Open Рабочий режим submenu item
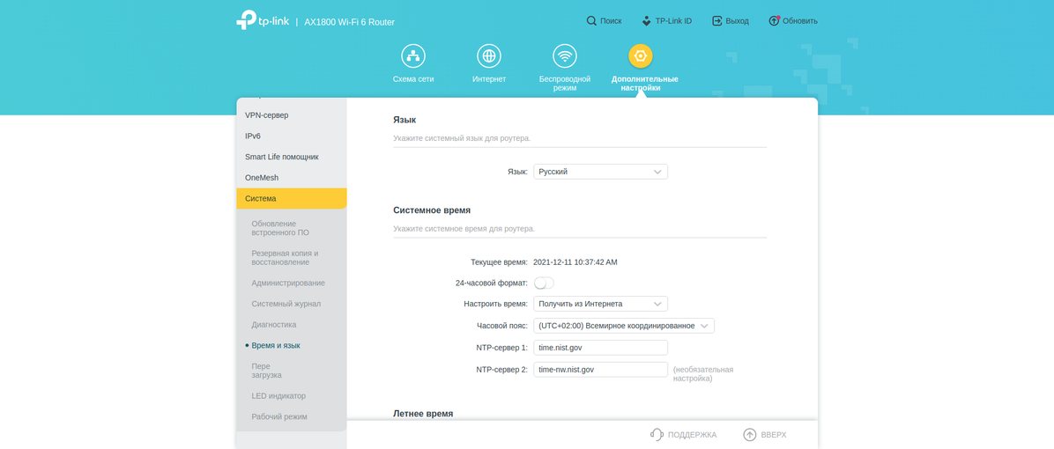 [x=279, y=416]
